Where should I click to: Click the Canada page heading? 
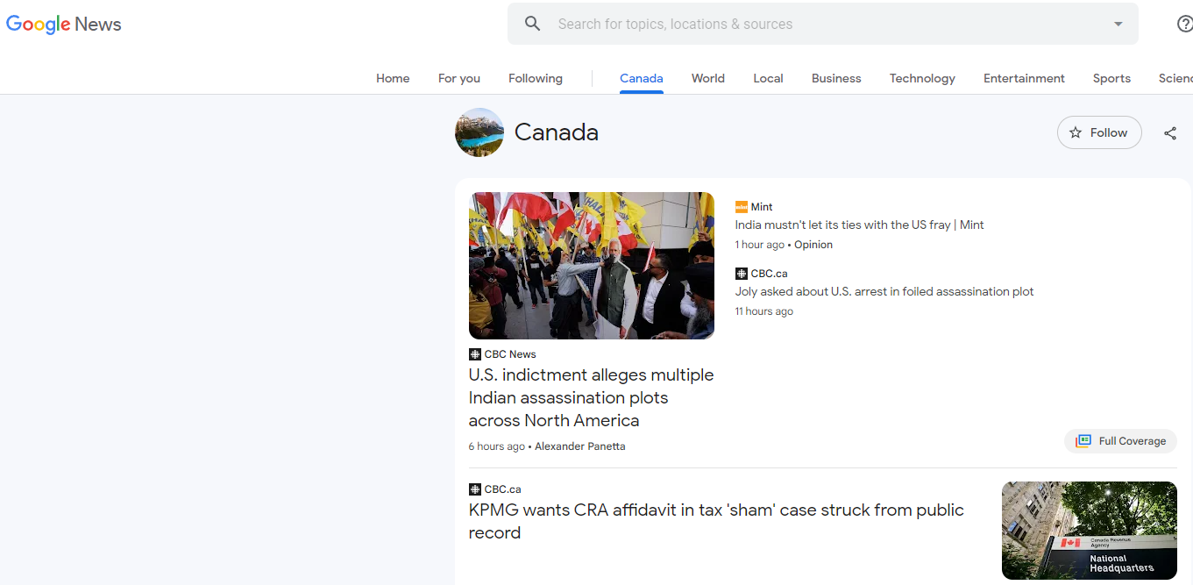(557, 132)
